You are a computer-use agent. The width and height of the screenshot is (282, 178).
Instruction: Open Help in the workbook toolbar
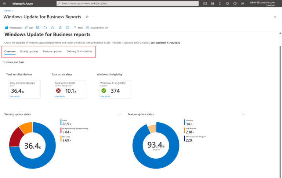(x=78, y=27)
